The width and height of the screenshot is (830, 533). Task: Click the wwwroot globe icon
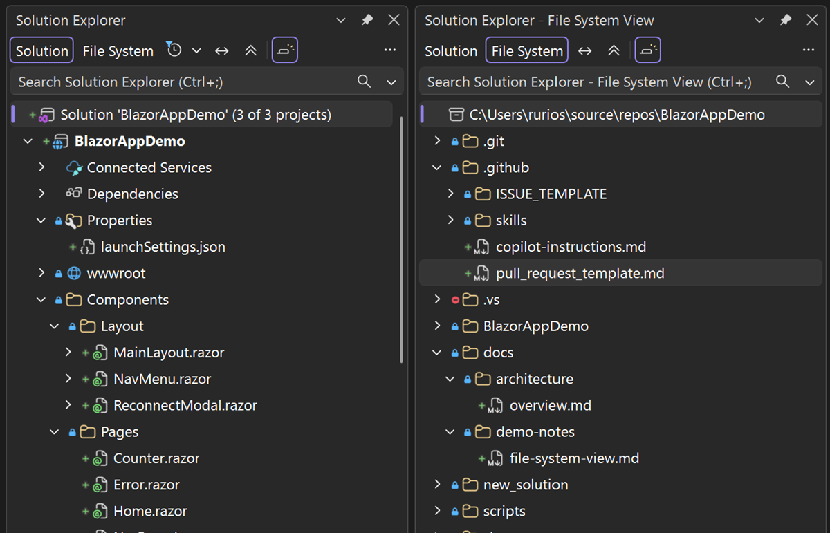tap(74, 273)
